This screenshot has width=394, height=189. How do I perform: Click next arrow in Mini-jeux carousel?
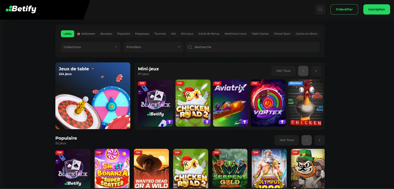[316, 71]
